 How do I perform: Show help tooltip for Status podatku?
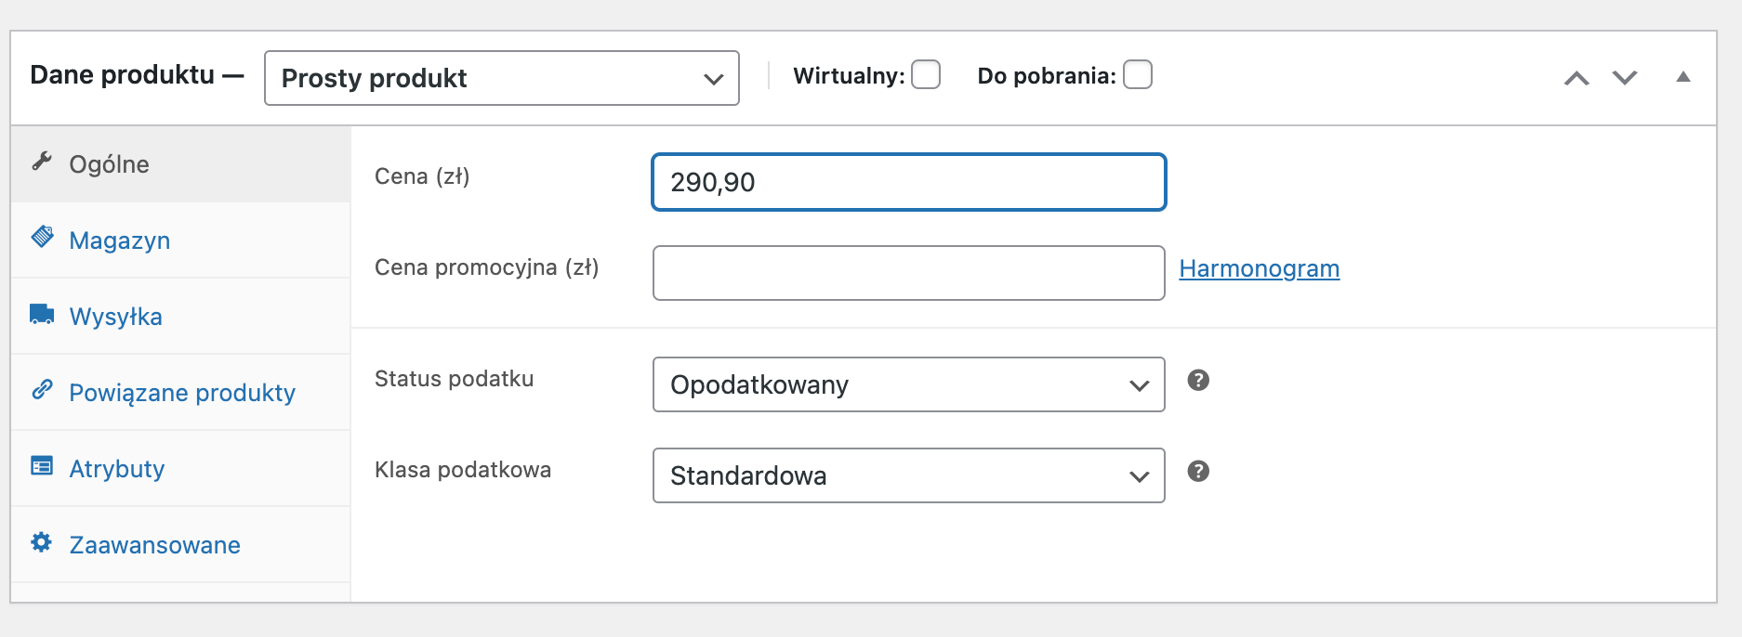1198,380
